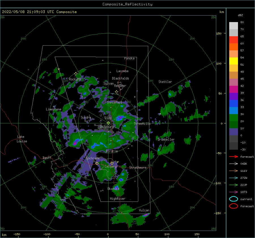255x238 pixels.
Task: Click the Blackfalds city label
Action: point(120,78)
